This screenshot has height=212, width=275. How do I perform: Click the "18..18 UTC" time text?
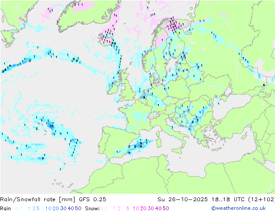pos(228,199)
